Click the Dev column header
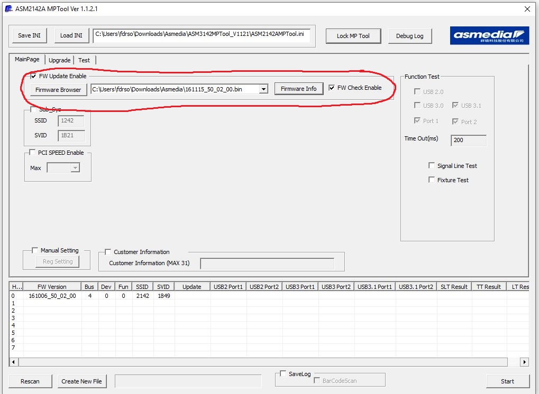This screenshot has width=539, height=394. click(x=106, y=287)
